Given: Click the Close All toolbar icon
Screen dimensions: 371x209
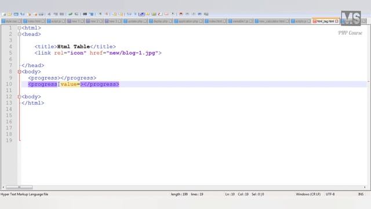Looking at the screenshot, I should pyautogui.click(x=35, y=14).
